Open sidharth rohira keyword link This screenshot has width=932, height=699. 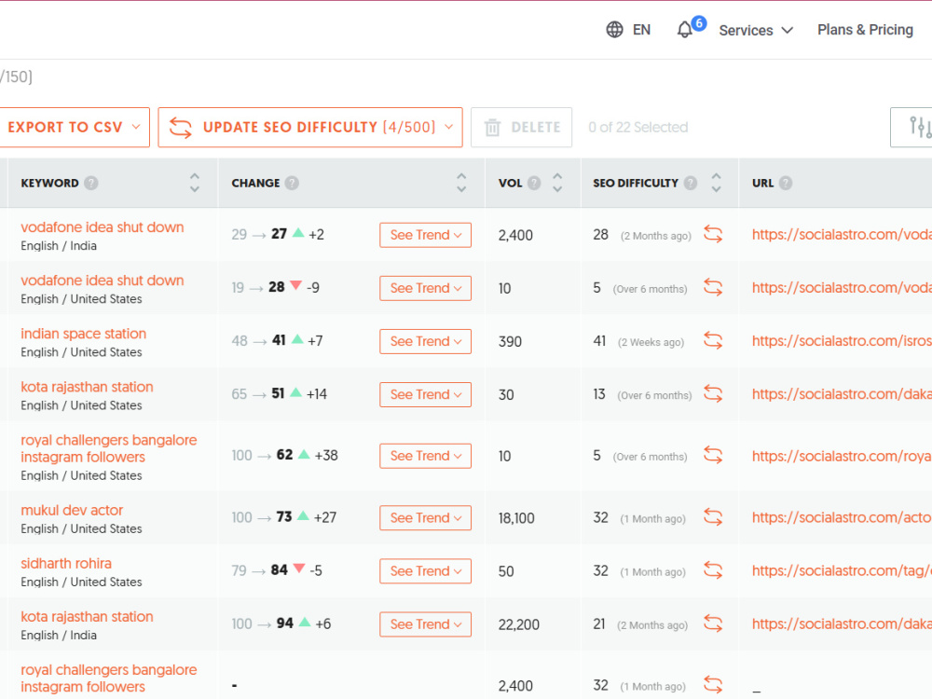click(x=66, y=564)
